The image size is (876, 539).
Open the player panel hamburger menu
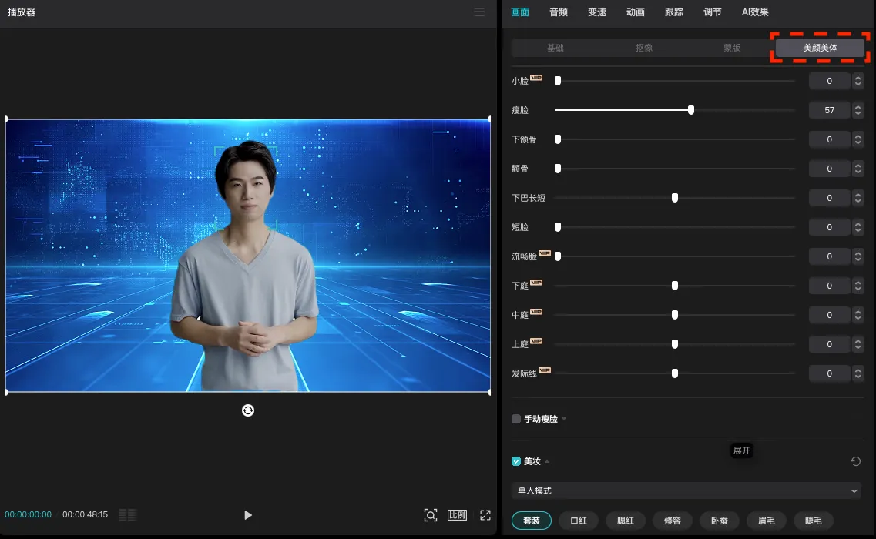(x=478, y=12)
